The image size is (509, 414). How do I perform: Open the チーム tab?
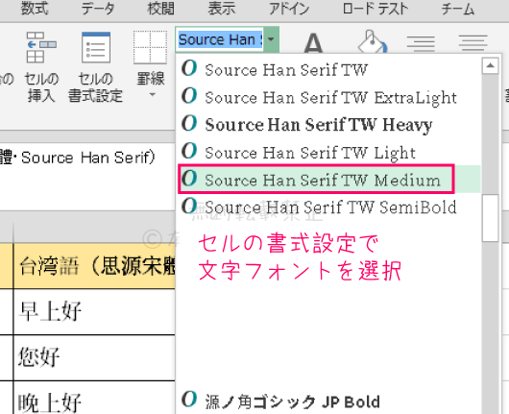pyautogui.click(x=458, y=9)
